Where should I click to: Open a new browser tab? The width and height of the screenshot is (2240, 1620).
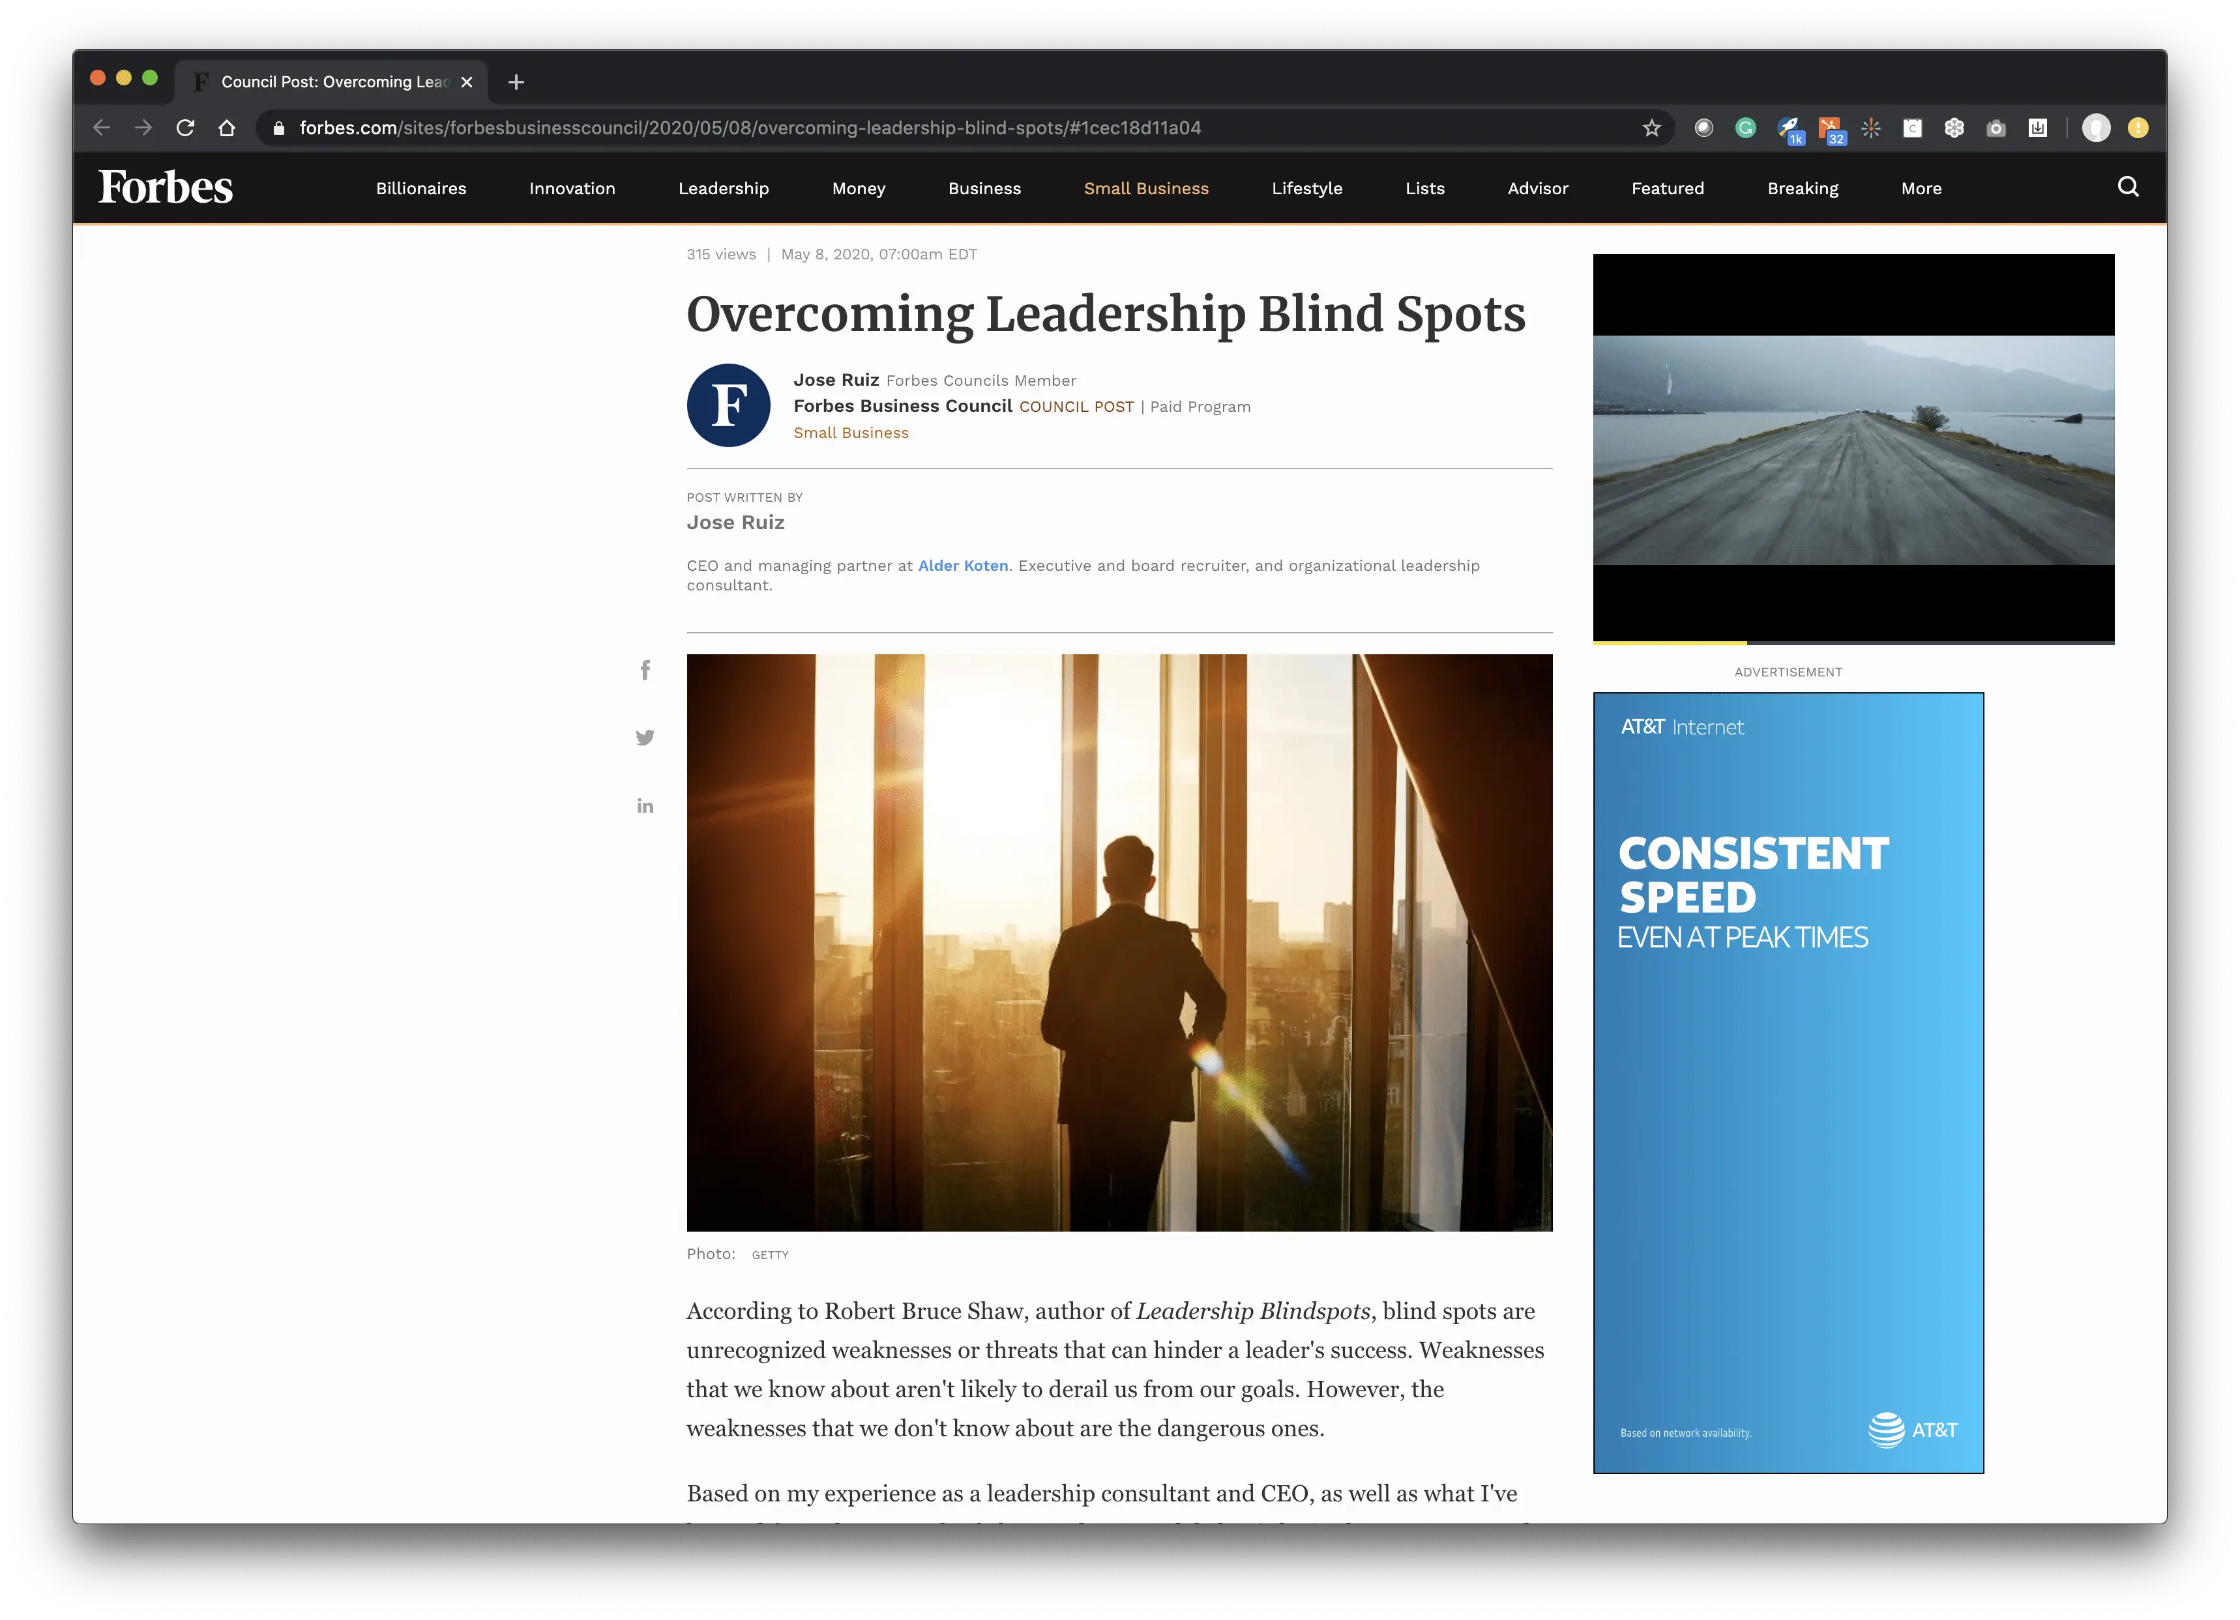516,82
